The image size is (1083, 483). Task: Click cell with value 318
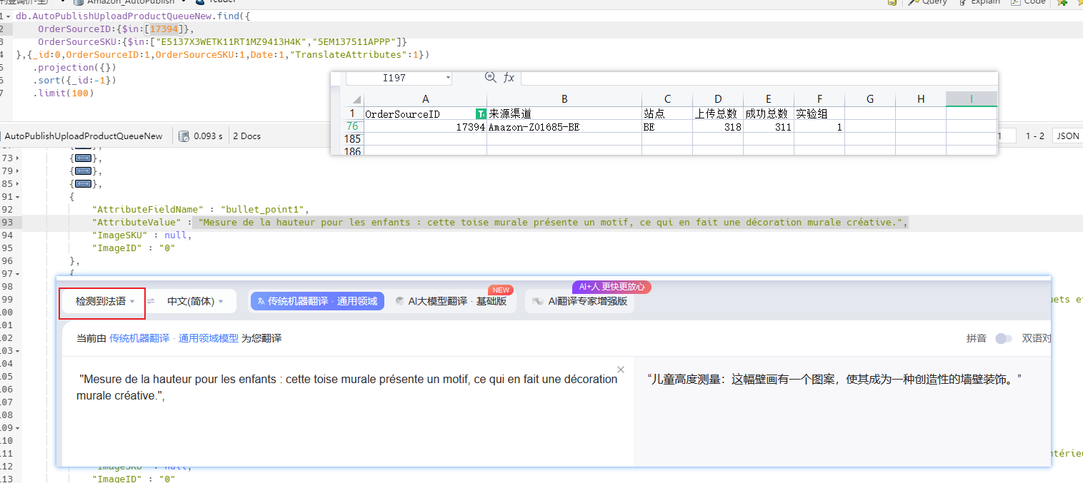click(718, 126)
